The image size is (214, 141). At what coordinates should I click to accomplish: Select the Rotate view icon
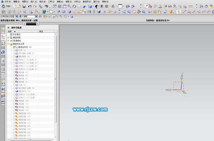click(74, 6)
